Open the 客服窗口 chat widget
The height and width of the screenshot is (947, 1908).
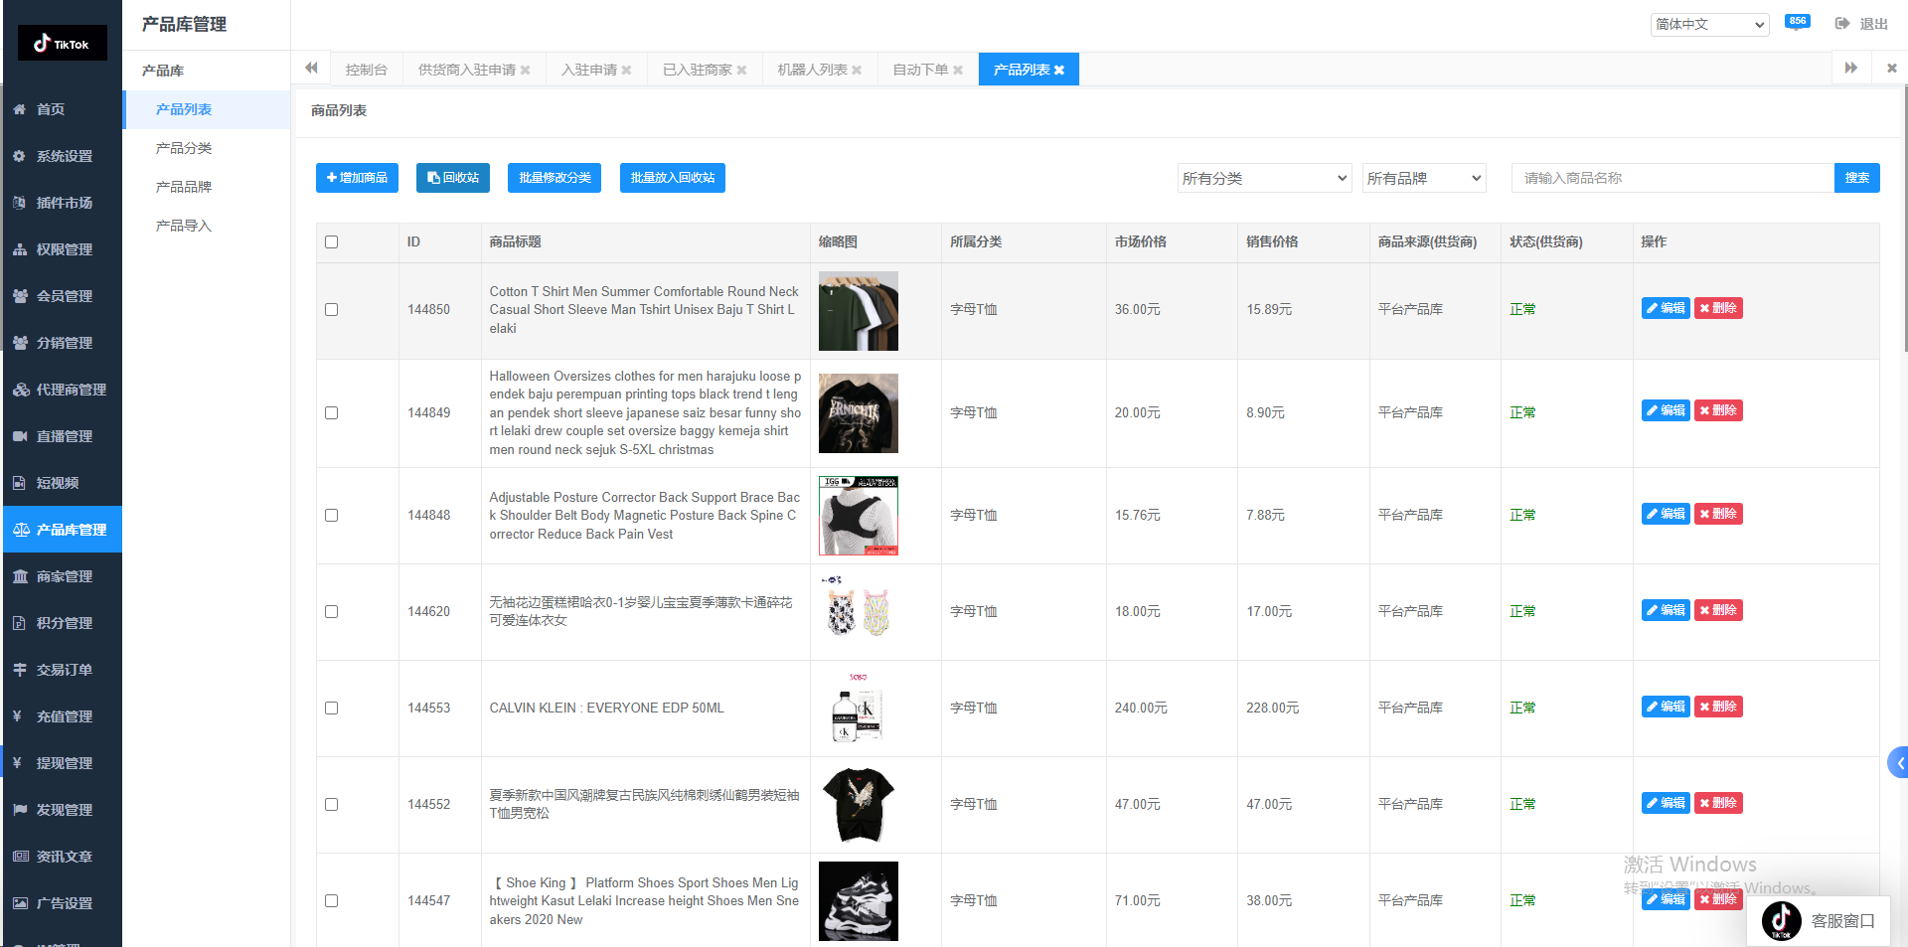(1819, 921)
